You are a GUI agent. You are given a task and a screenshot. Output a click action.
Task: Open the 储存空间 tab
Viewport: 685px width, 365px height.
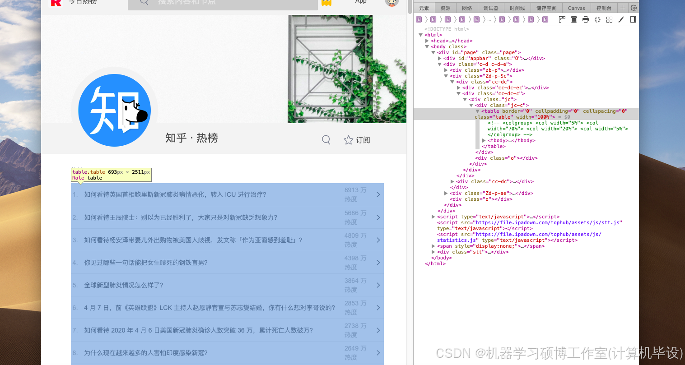(x=546, y=8)
